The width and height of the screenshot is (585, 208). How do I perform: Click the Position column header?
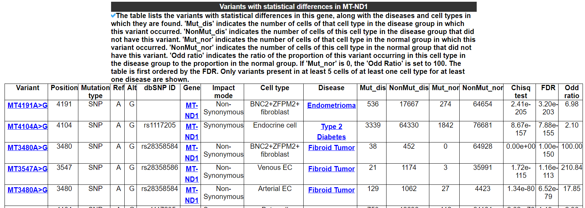pyautogui.click(x=64, y=88)
